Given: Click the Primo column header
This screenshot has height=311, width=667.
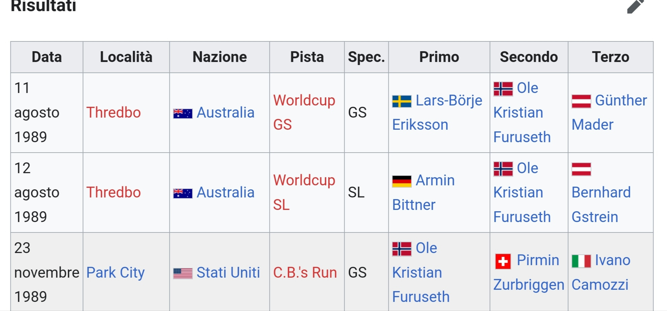Looking at the screenshot, I should click(x=439, y=57).
